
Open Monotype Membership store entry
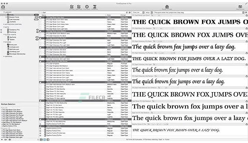(18, 54)
